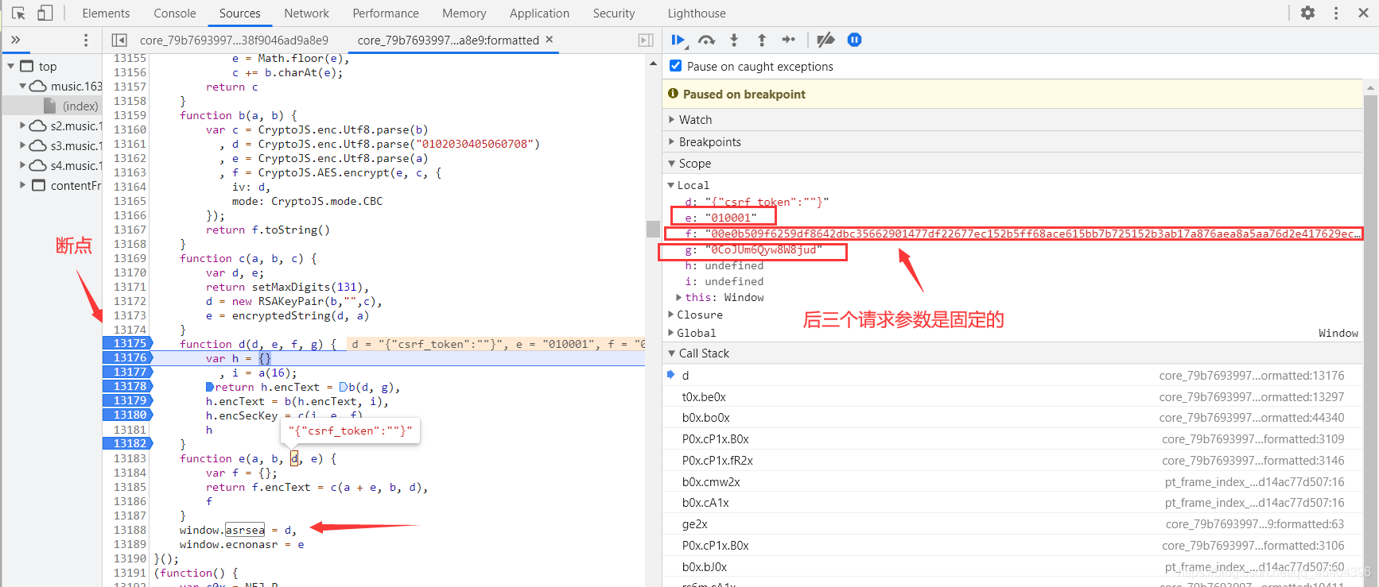Deactivate all breakpoints
Image resolution: width=1379 pixels, height=587 pixels.
[x=826, y=40]
